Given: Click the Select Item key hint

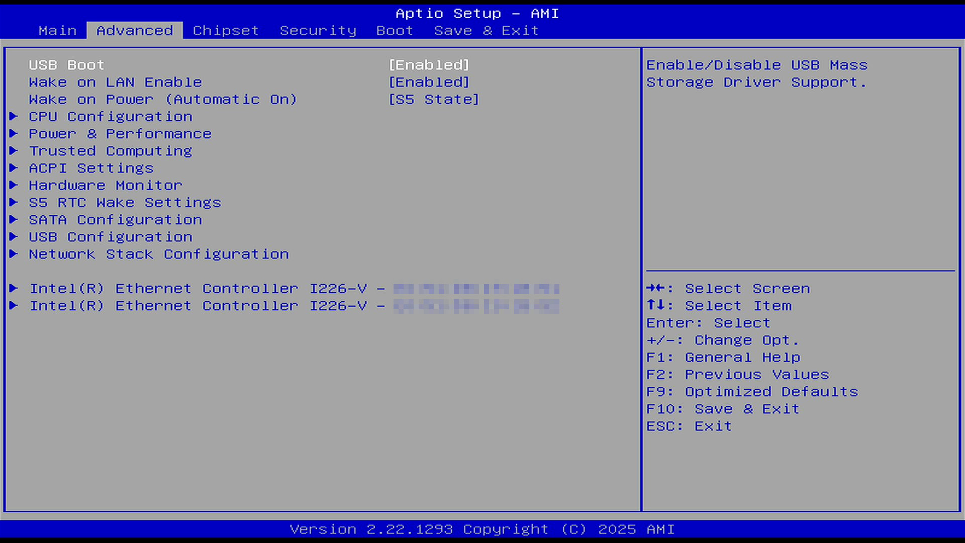Looking at the screenshot, I should (719, 306).
